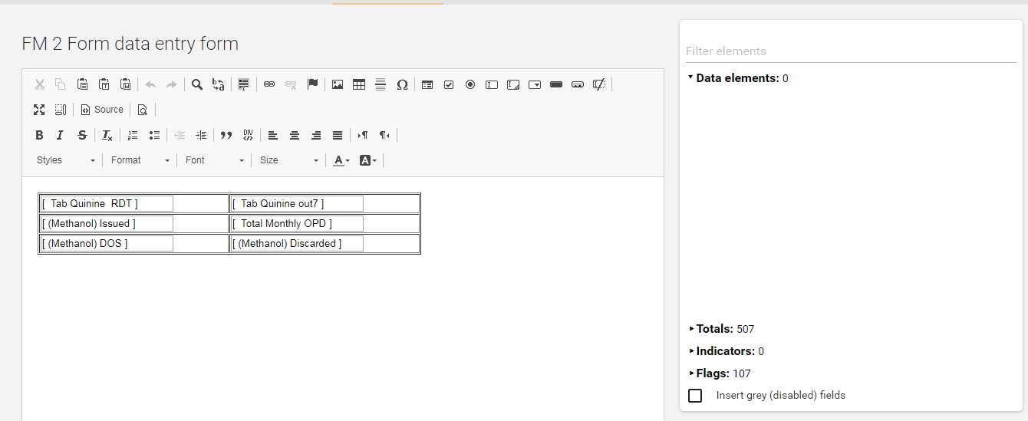The width and height of the screenshot is (1028, 421).
Task: Click the Filter elements input field
Action: point(850,51)
